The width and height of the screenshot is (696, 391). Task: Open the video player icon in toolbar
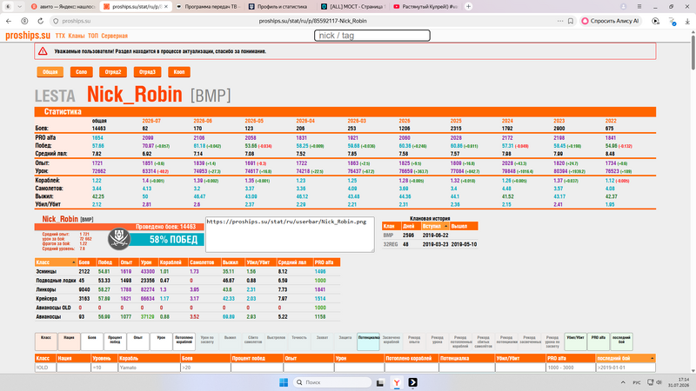click(656, 21)
